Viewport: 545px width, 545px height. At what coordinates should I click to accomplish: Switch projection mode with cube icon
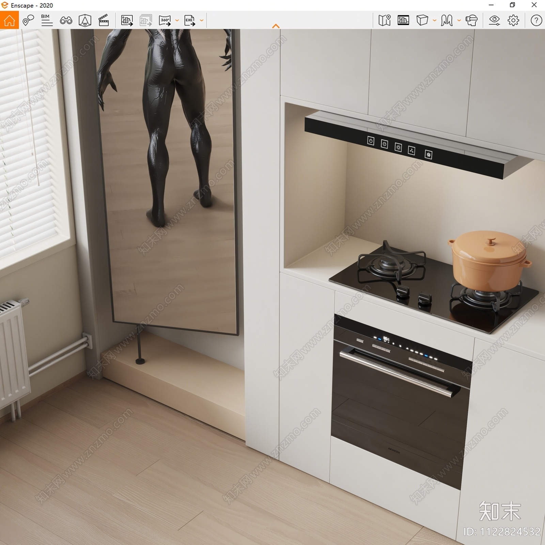coord(422,20)
